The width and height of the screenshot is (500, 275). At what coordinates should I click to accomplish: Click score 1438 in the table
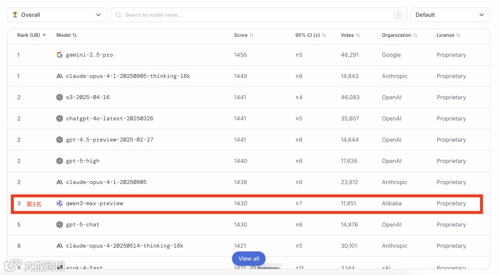coord(240,182)
